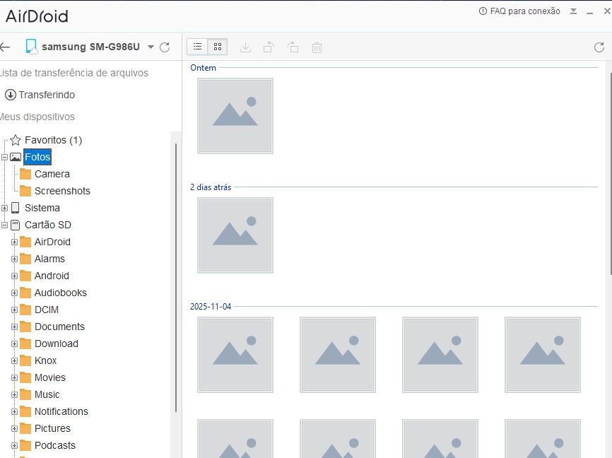
Task: Switch to list view mode
Action: point(198,47)
